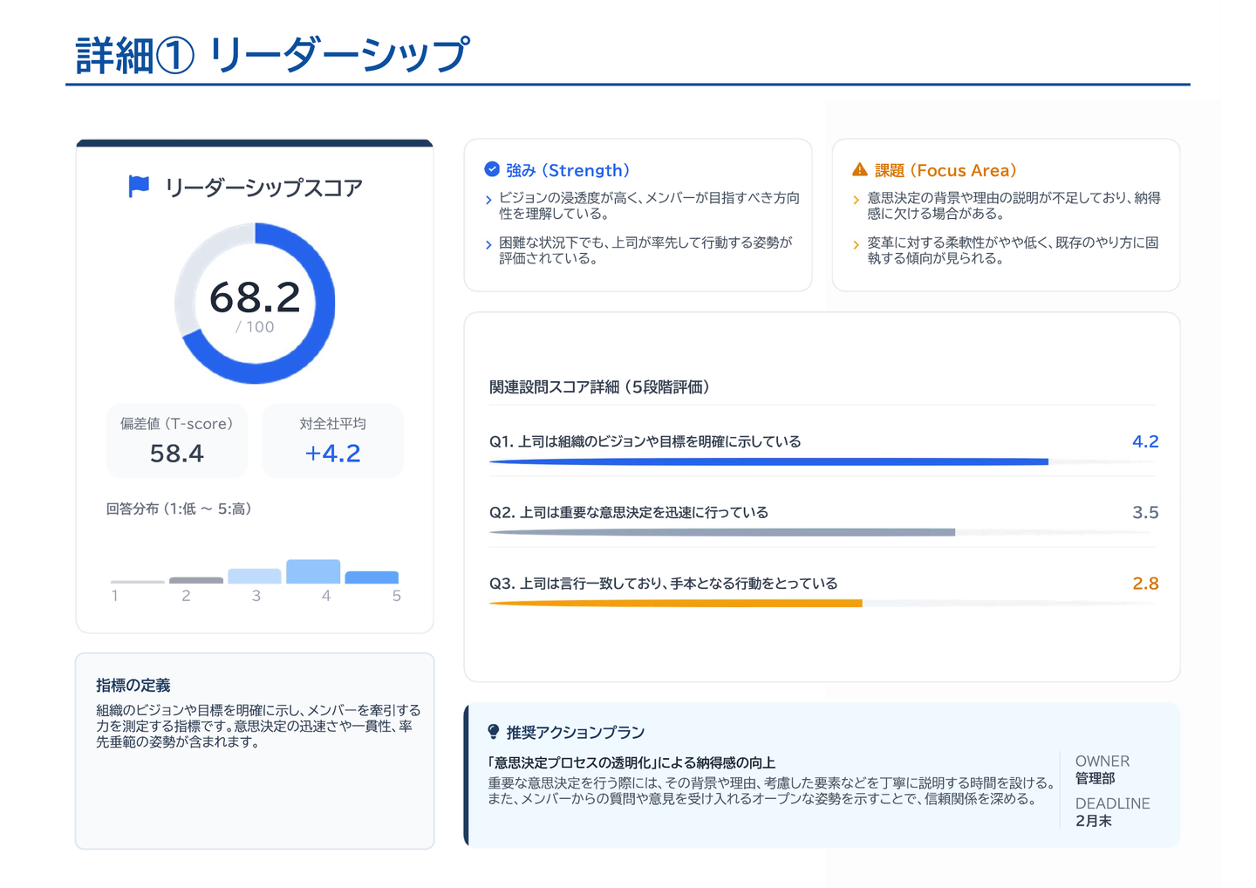Click the first chevron bullet under 強み

pos(488,200)
